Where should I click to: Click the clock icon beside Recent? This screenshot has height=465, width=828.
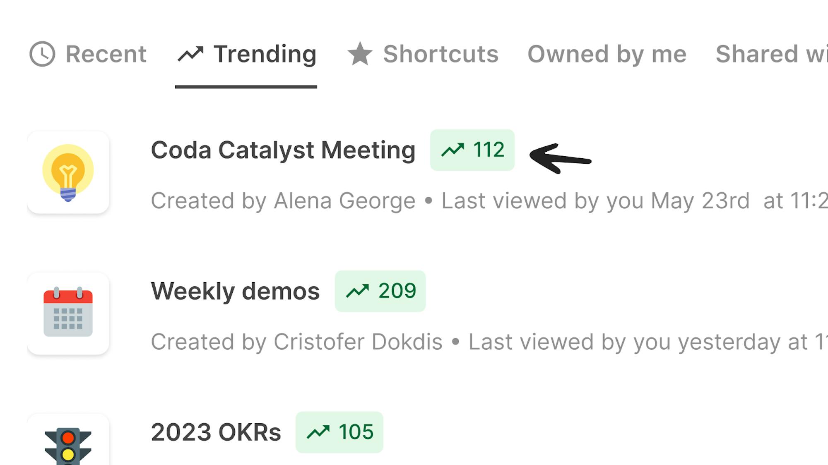tap(42, 54)
